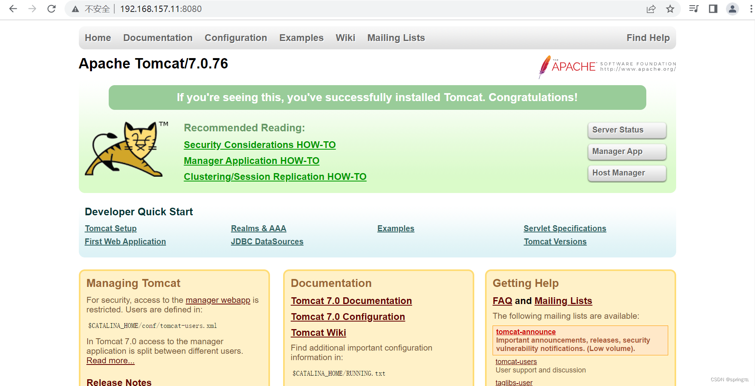Open the tomcat-announce mailing list link
Viewport: 755px width, 386px height.
(526, 332)
